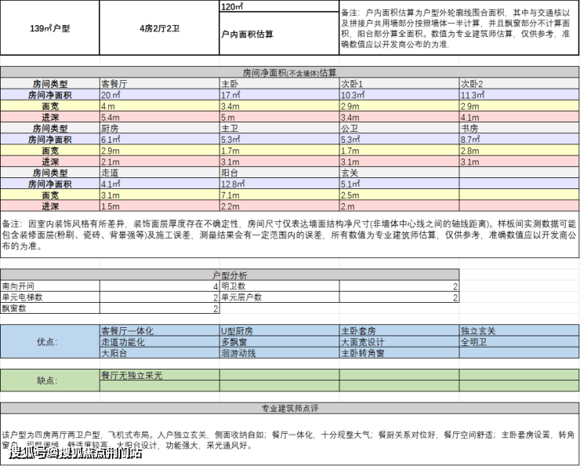Image resolution: width=580 pixels, height=466 pixels.
Task: Select the 专业建筑师点评 section header
Action: point(290,408)
